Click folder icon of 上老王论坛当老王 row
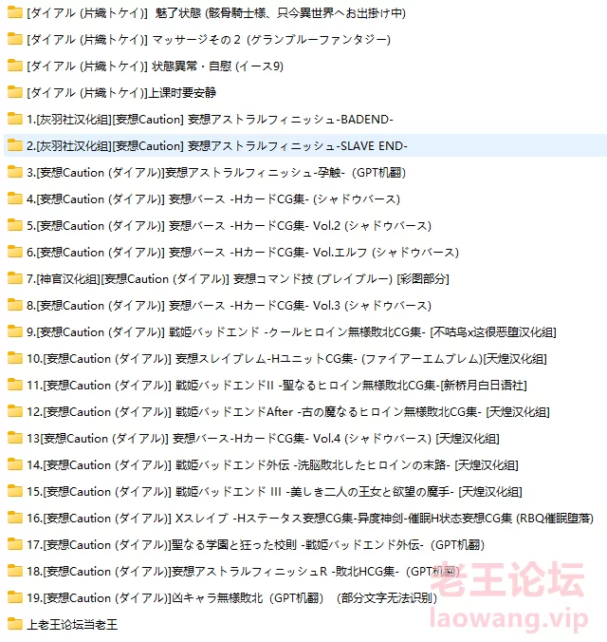This screenshot has height=642, width=607. (x=15, y=625)
